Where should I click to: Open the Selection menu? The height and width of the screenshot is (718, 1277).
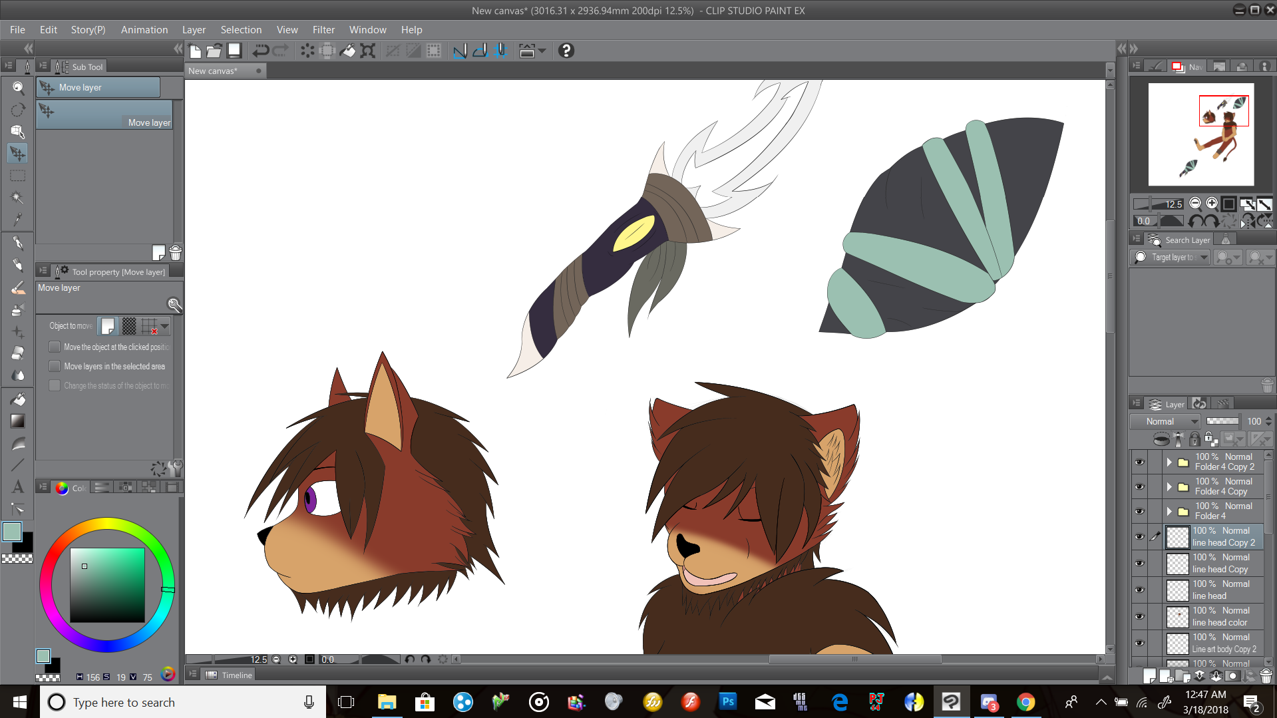(x=241, y=30)
